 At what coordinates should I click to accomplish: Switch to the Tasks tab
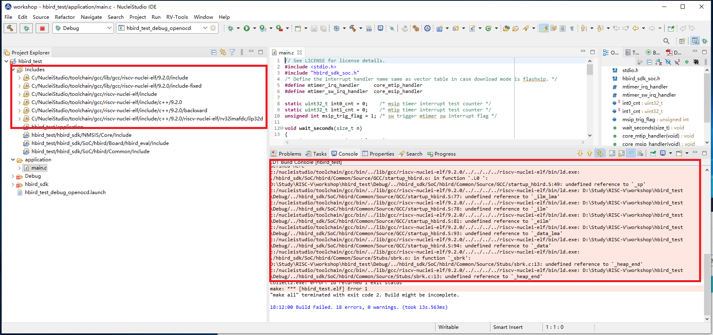click(x=316, y=154)
